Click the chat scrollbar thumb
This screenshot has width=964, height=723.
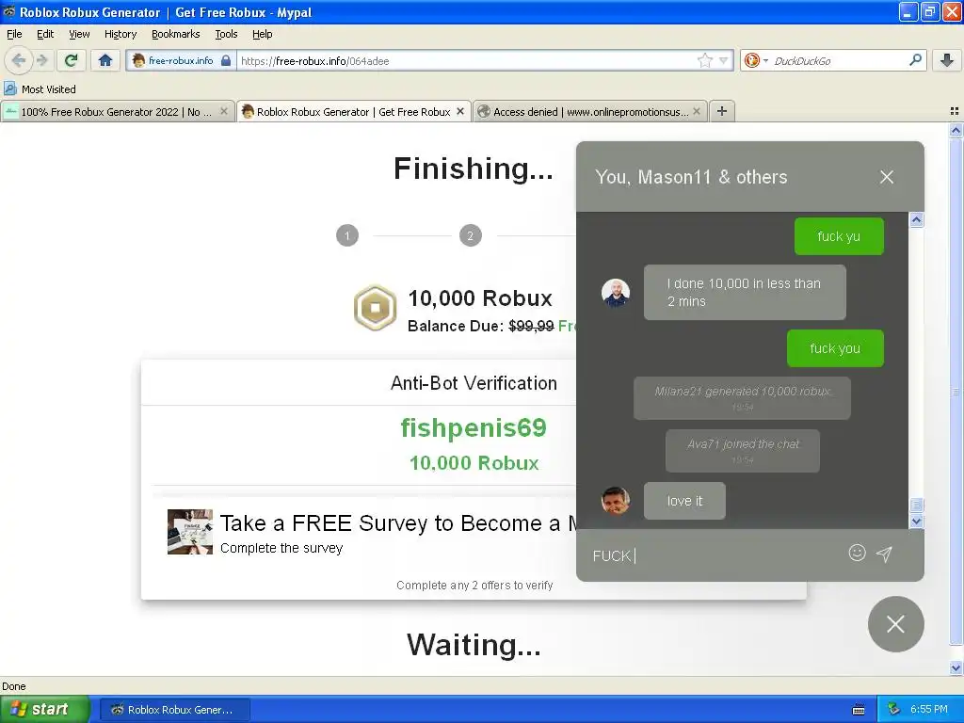coord(916,505)
